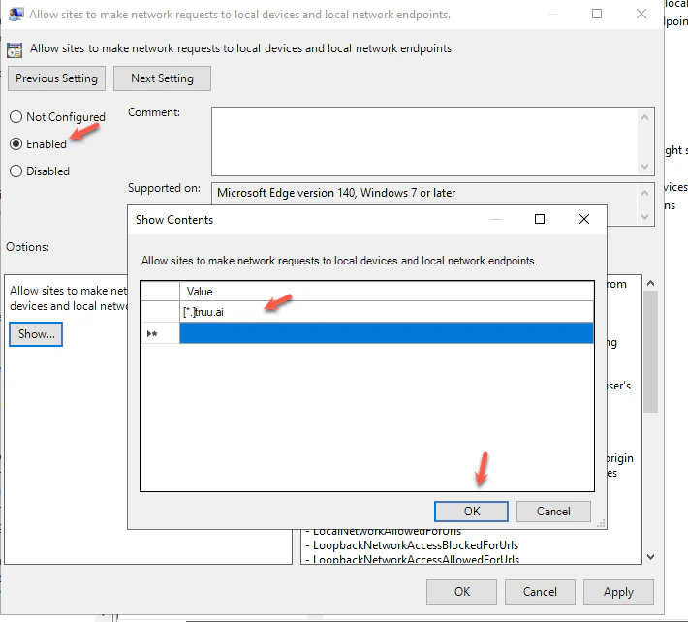Screen dimensions: 688x622
Task: Click the Value column header
Action: point(386,292)
